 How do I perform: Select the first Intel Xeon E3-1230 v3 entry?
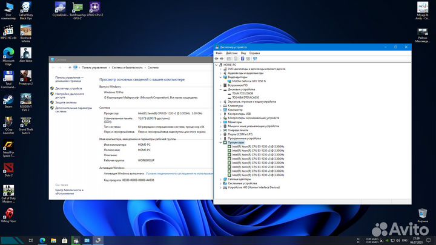[258, 146]
